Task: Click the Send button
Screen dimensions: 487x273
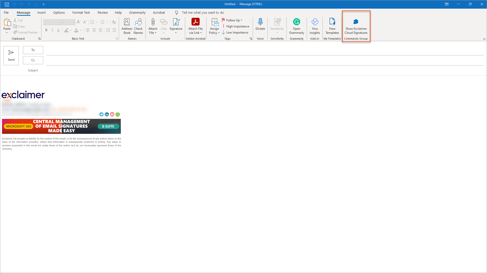Action: 11,55
